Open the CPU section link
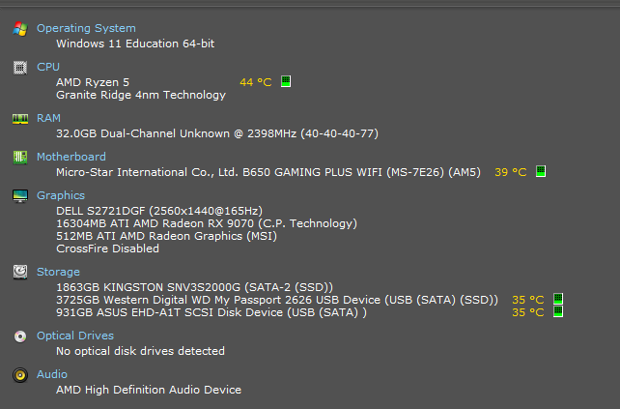The image size is (620, 409). tap(48, 67)
